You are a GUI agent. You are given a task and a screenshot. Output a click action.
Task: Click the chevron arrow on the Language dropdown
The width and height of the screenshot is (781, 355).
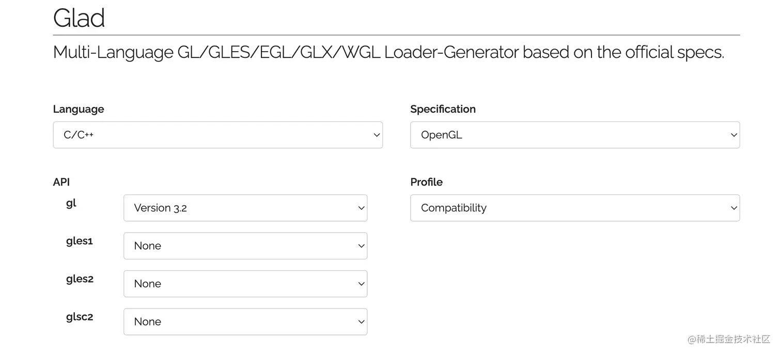point(377,135)
